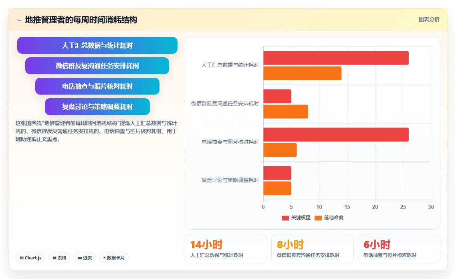Click the red bar for 微信群反复沟通任务安排耗时

277,96
